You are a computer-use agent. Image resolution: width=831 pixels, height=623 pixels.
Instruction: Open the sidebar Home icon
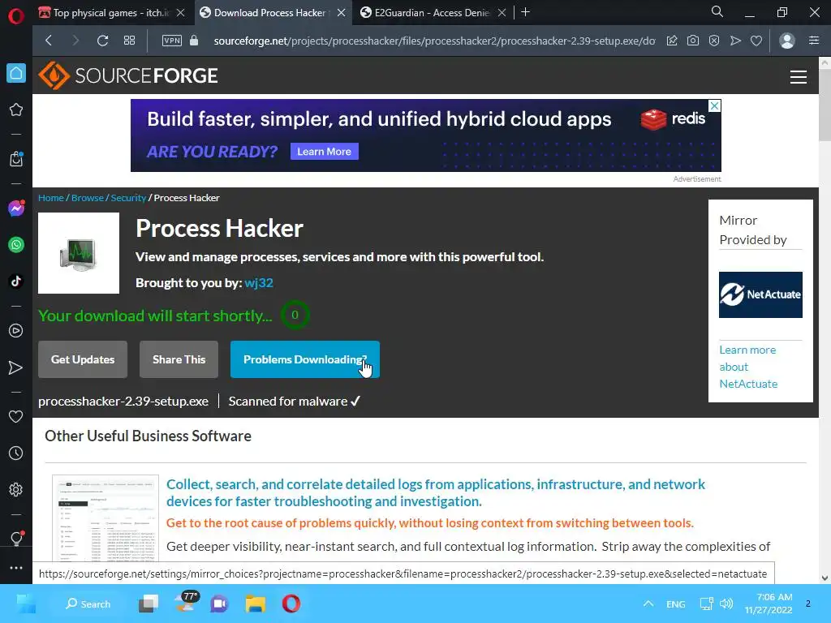click(x=16, y=73)
